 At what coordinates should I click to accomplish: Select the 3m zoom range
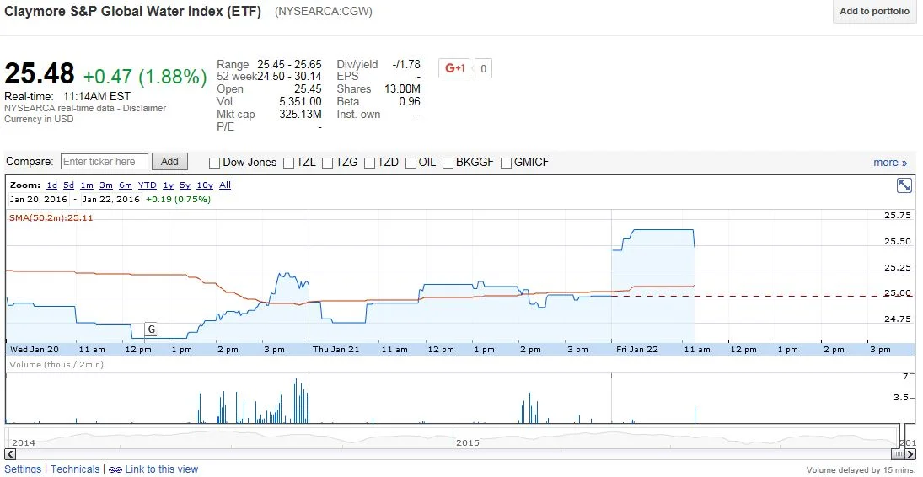106,185
